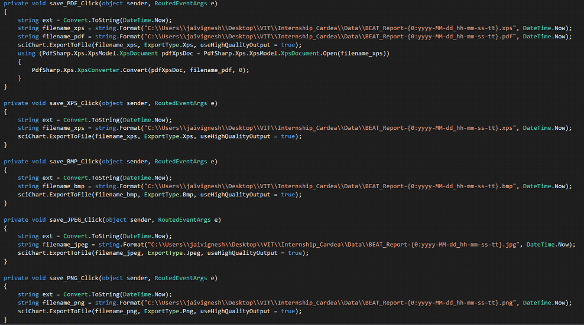Screen dimensions: 584x325
Task: Click ExportType.Jpeg in the ExportToFile call
Action: 174,253
